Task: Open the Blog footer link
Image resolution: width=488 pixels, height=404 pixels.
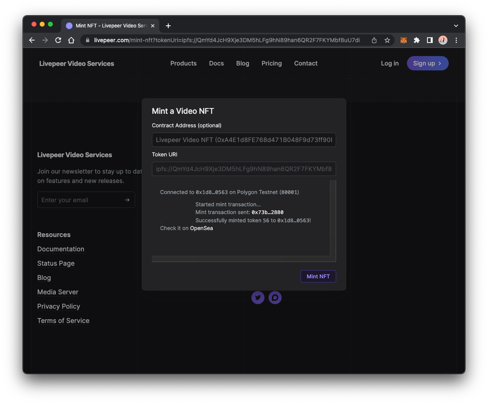Action: (44, 278)
